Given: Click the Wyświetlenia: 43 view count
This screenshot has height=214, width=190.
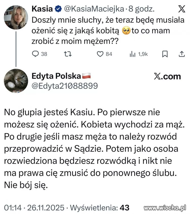Looking at the screenshot, I should click(100, 208).
